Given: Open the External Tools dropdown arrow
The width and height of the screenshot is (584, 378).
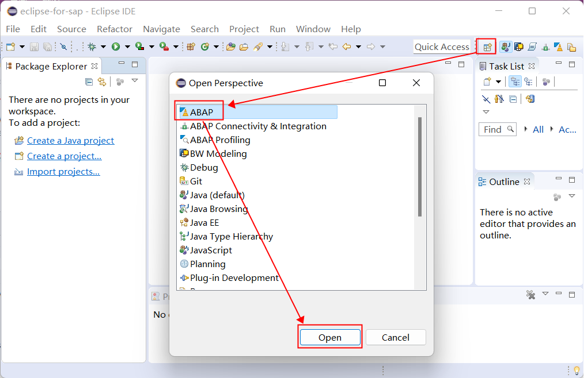Looking at the screenshot, I should click(x=176, y=47).
